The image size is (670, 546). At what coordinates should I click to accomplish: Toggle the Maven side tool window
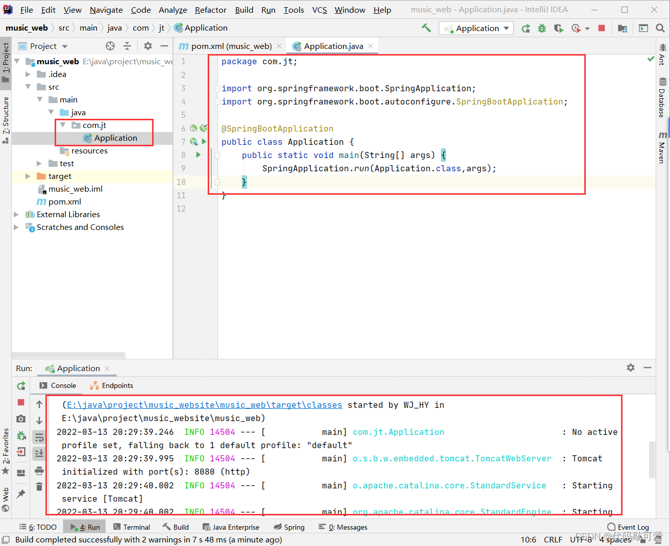click(x=662, y=148)
